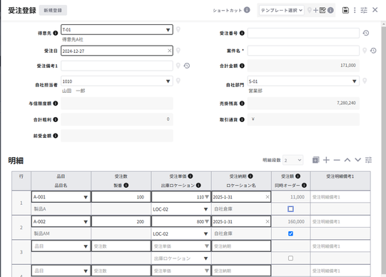
Task: Open the vertical three-dot more menu
Action: [x=355, y=10]
